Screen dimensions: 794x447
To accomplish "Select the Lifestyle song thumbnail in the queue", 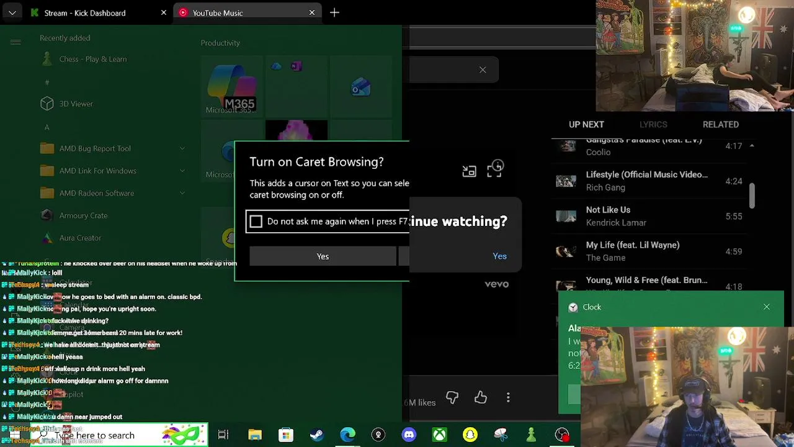I will [x=566, y=181].
